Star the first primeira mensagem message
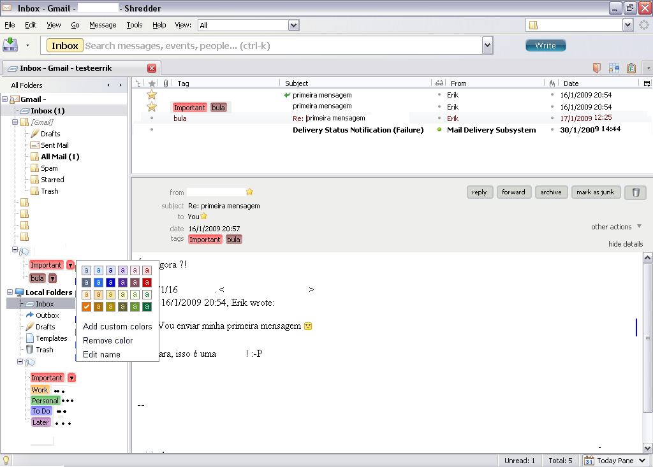 tap(152, 95)
